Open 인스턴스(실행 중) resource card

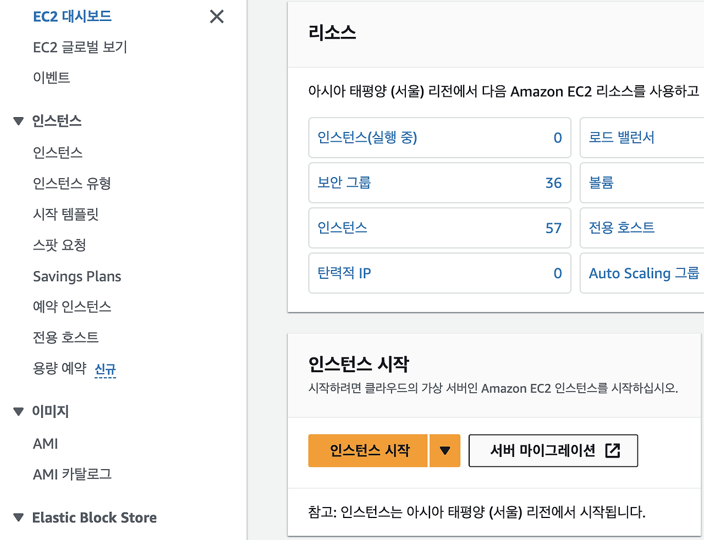point(440,137)
